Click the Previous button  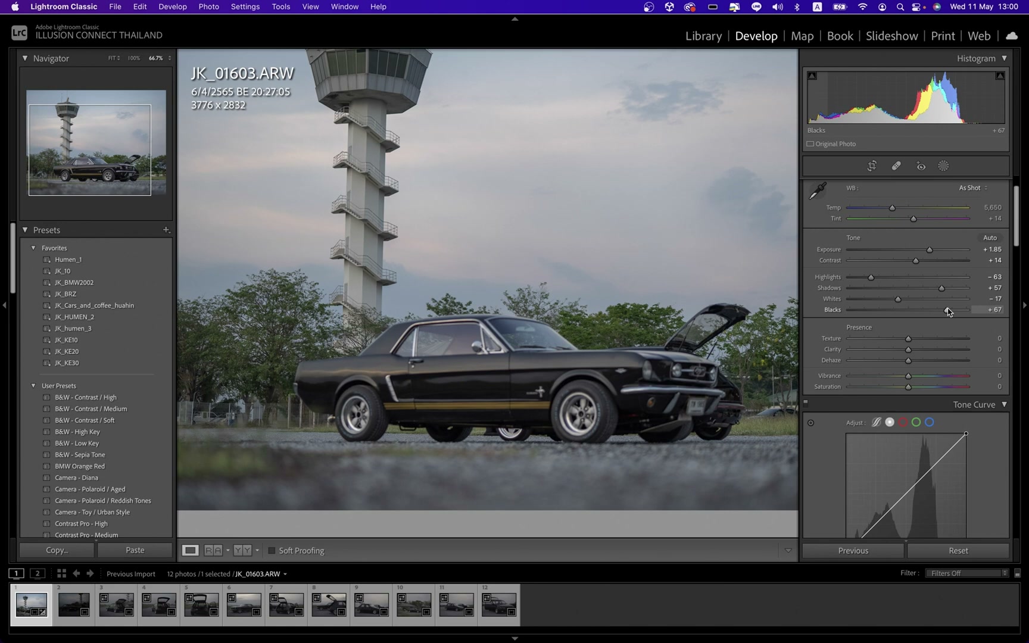[853, 551]
